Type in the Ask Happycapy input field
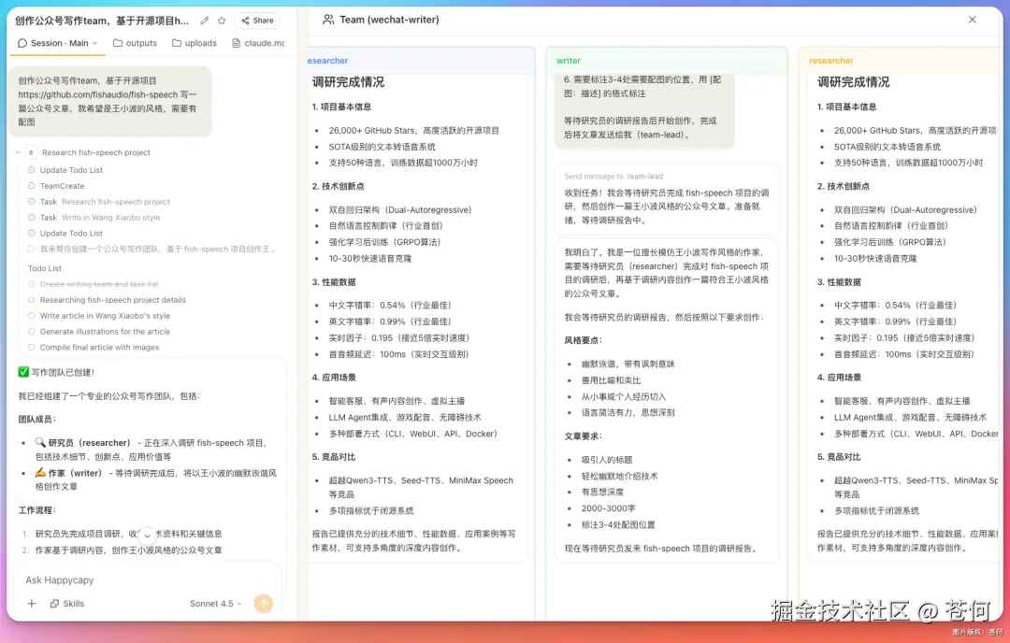Screen dimensions: 1010x643 point(131,579)
